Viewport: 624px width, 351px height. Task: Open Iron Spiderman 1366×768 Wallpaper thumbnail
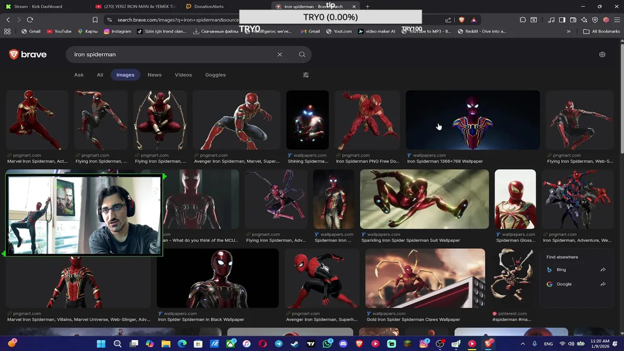coord(473,120)
